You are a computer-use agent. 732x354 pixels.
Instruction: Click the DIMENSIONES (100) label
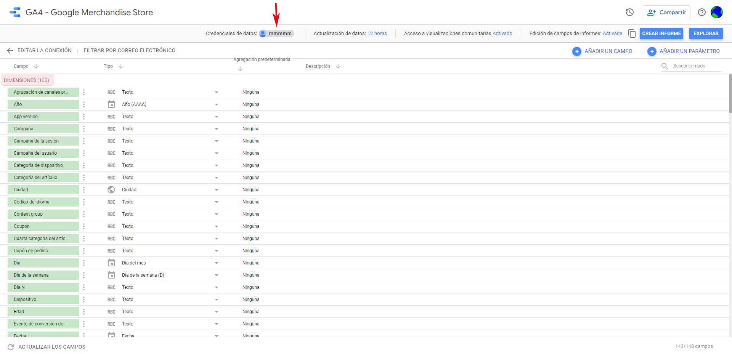(x=27, y=80)
